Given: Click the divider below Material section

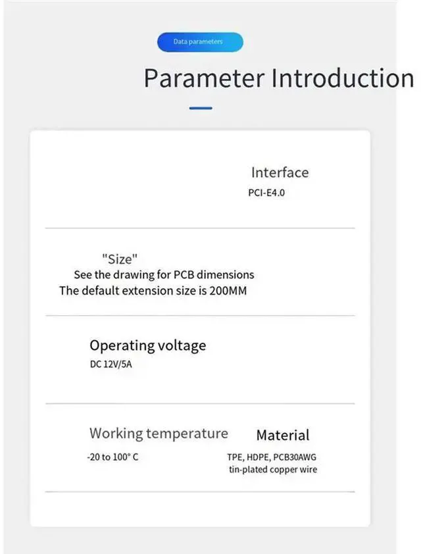Looking at the screenshot, I should [200, 491].
